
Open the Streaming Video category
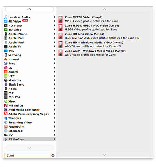click(30, 122)
